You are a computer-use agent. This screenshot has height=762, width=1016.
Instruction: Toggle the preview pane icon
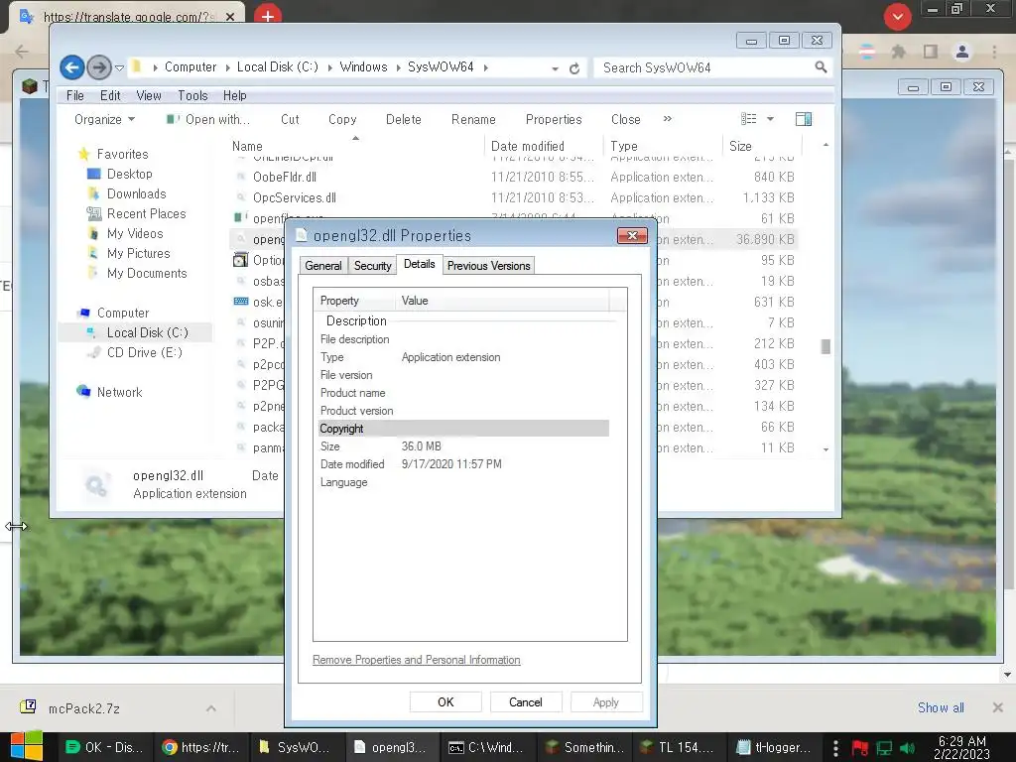click(x=804, y=119)
